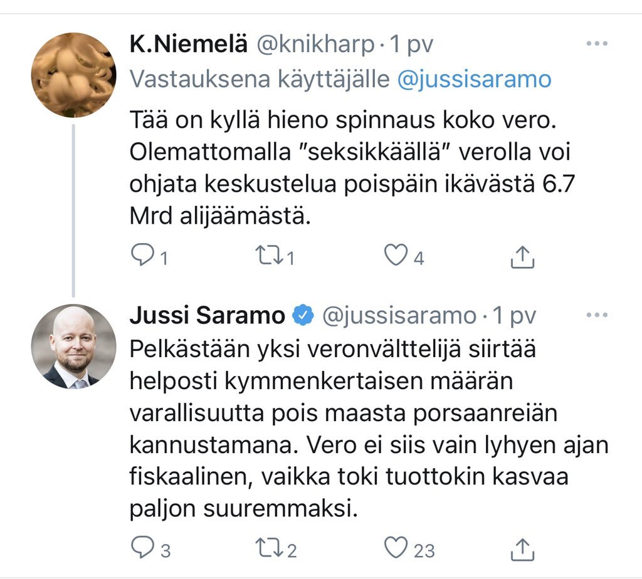The width and height of the screenshot is (642, 579).
Task: Like K.Niemelä's tweet
Action: pos(395,256)
